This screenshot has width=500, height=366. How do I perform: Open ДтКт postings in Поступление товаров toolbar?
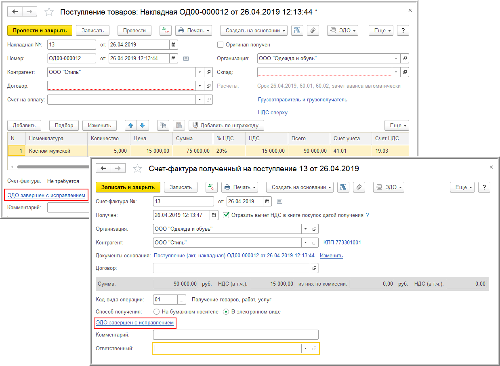tap(166, 30)
